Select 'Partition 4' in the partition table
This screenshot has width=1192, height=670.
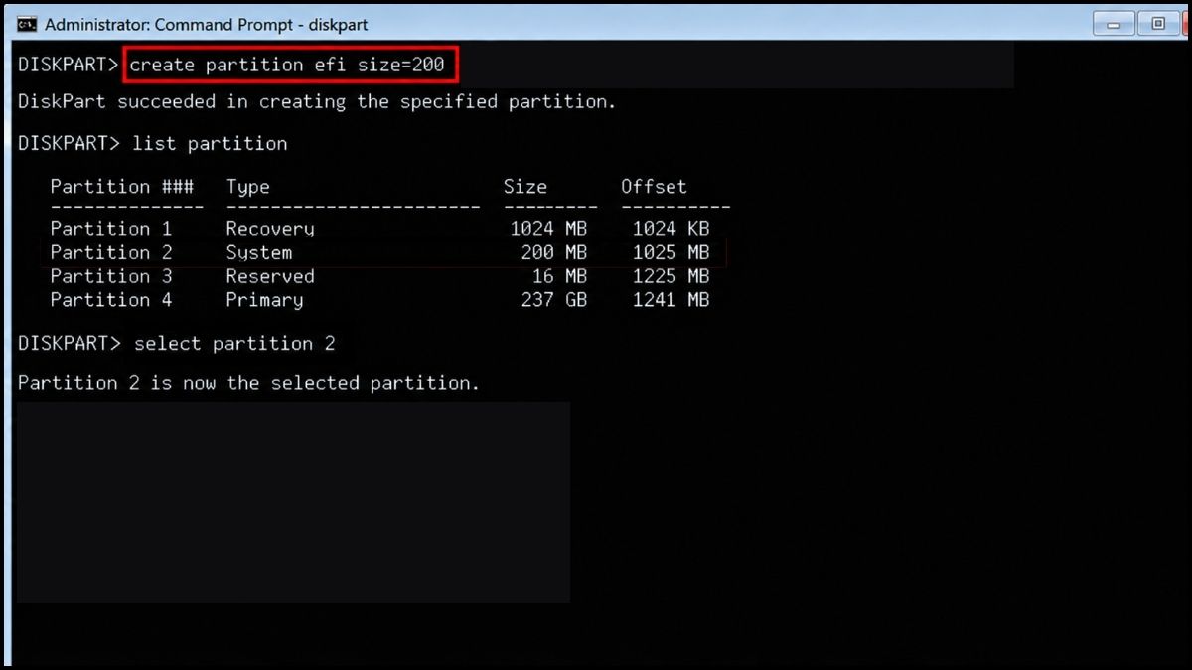click(111, 300)
